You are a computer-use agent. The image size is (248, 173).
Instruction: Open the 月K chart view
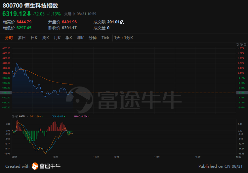click(57, 38)
